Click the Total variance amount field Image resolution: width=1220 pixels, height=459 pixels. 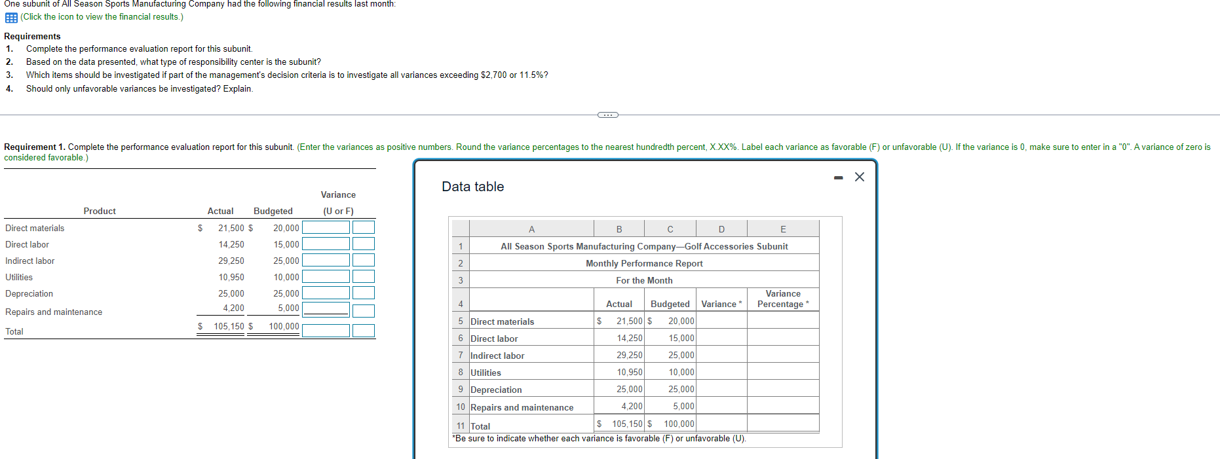pyautogui.click(x=326, y=331)
